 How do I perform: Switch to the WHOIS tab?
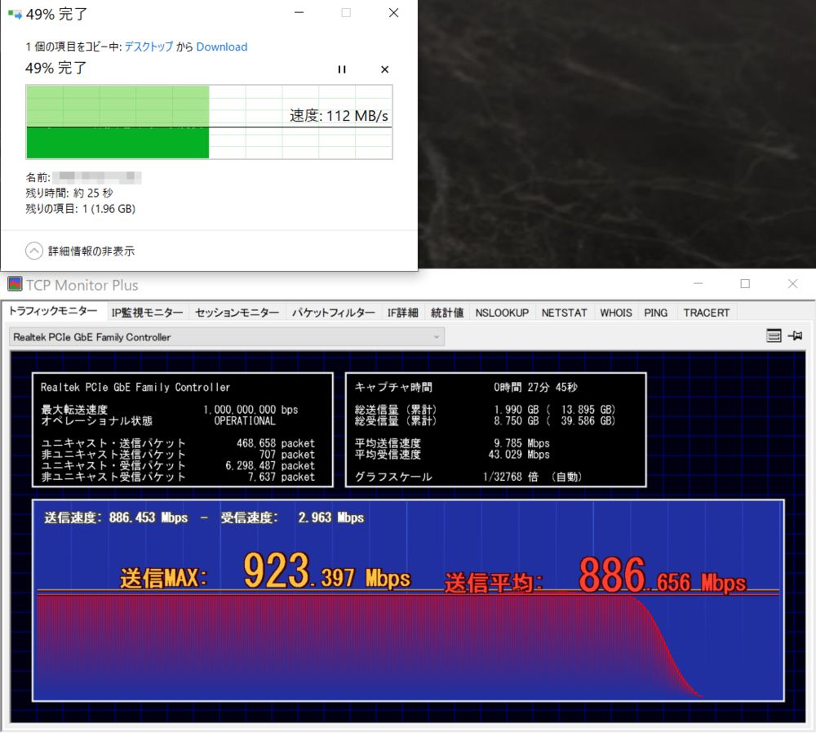(x=616, y=313)
